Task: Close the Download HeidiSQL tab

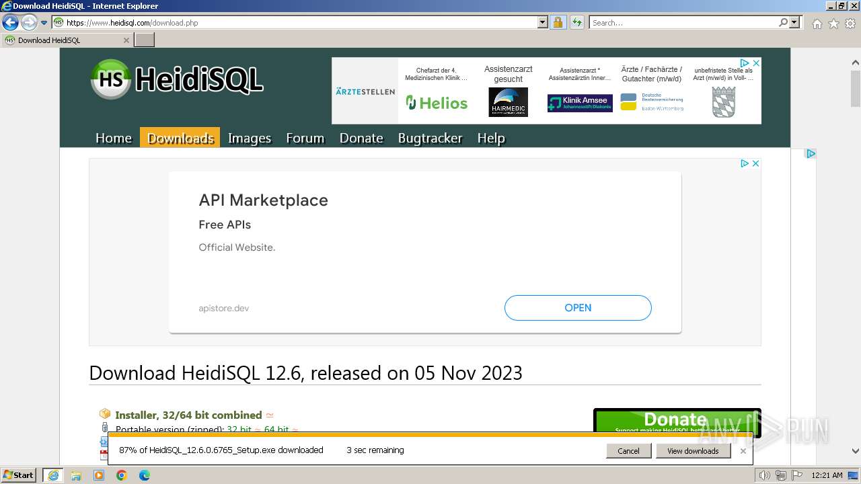Action: [x=126, y=40]
